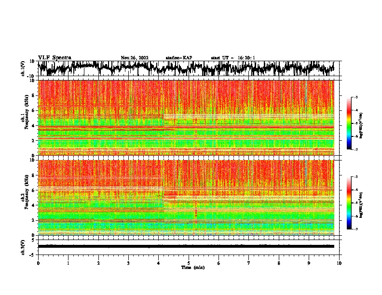
Task: Click the "ch.3(V)" axis label
Action: pos(23,247)
